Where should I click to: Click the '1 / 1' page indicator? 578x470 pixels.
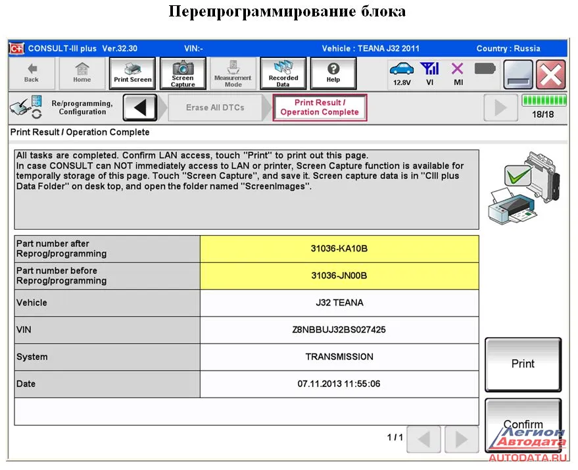[x=395, y=438]
